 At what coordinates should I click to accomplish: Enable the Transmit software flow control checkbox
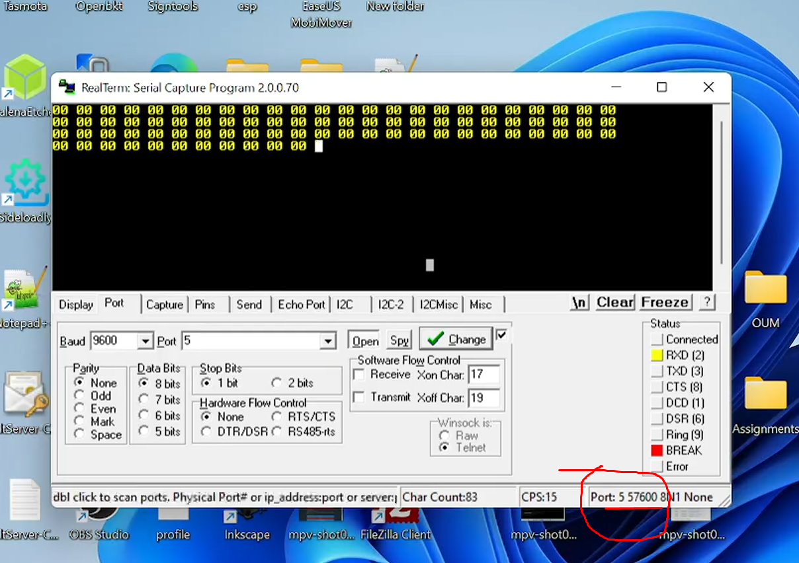click(359, 397)
